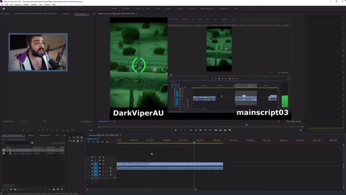Select the Selection tool in the toolbar

(x=70, y=137)
